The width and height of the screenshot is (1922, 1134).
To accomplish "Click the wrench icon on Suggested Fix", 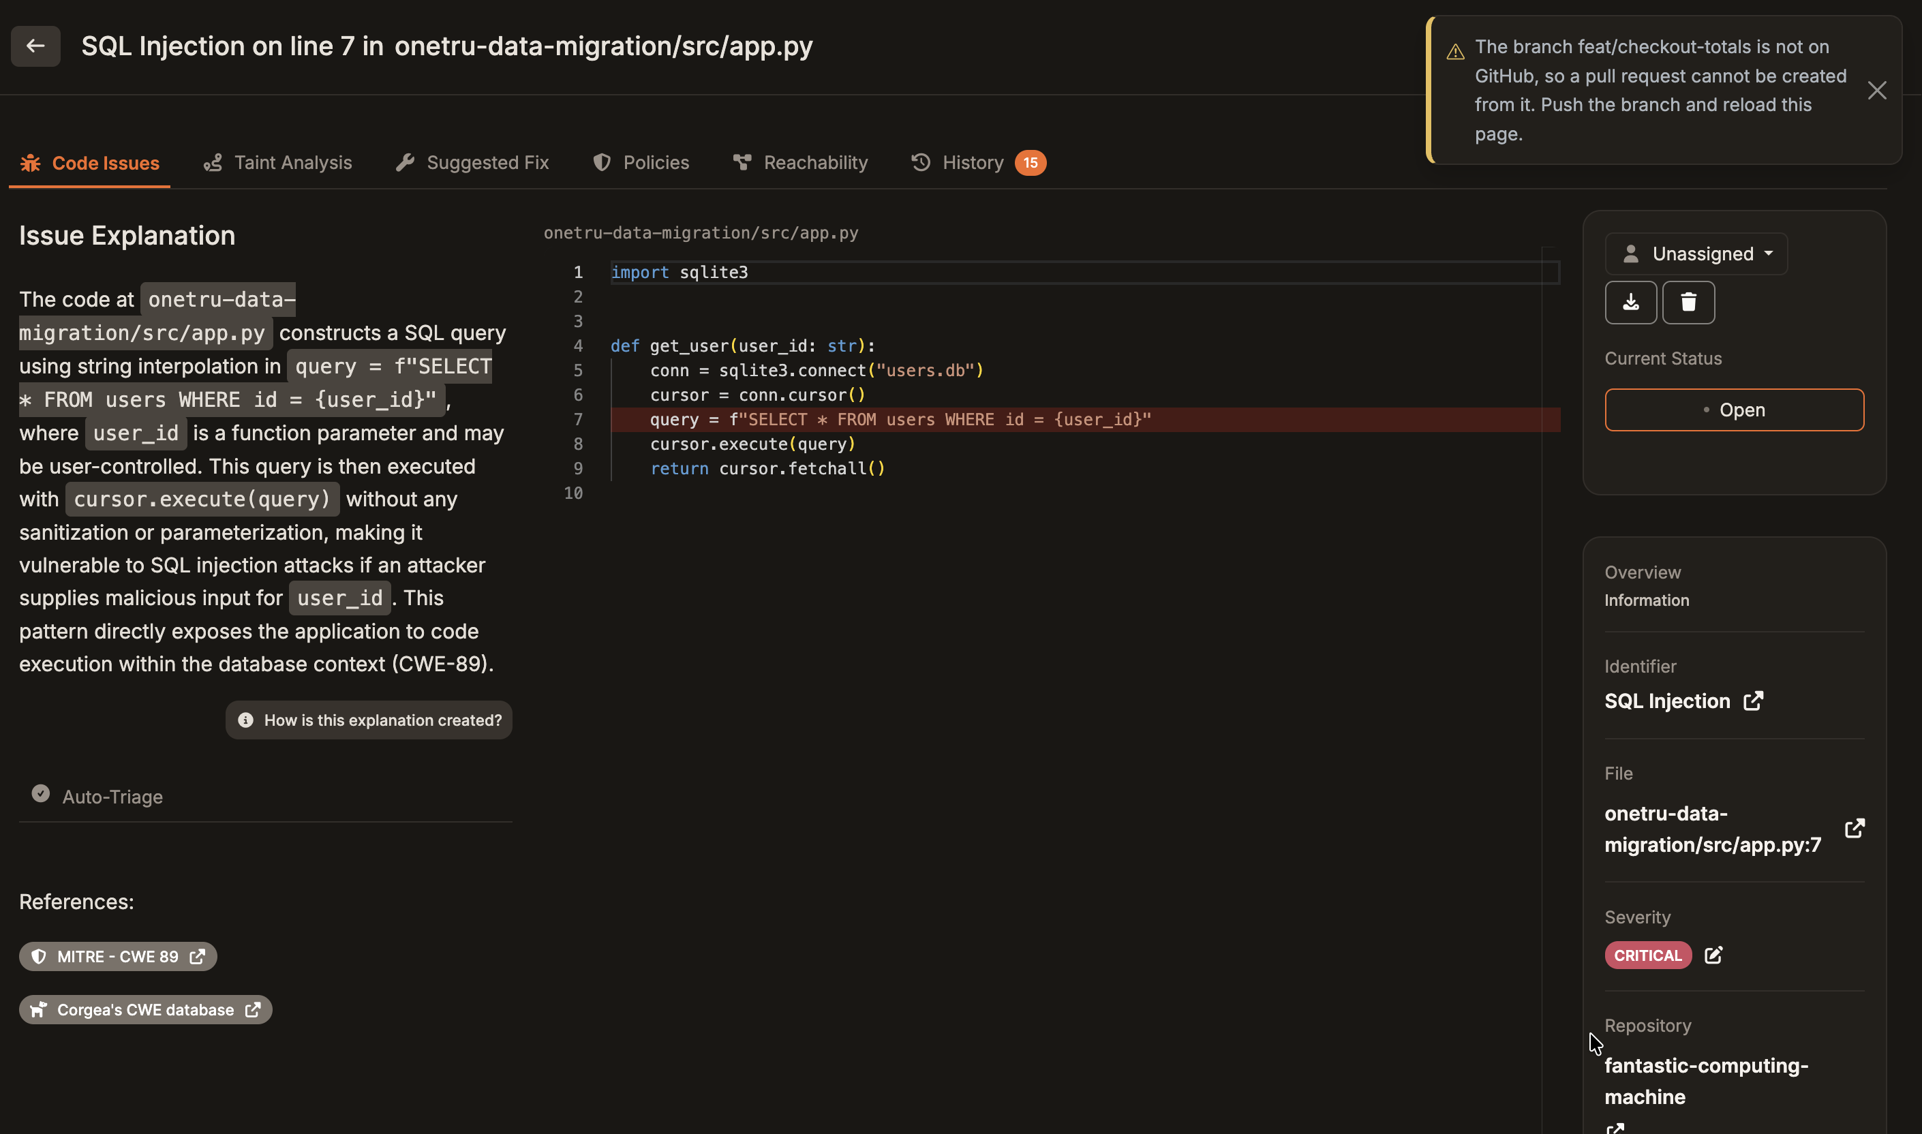I will click(x=405, y=162).
